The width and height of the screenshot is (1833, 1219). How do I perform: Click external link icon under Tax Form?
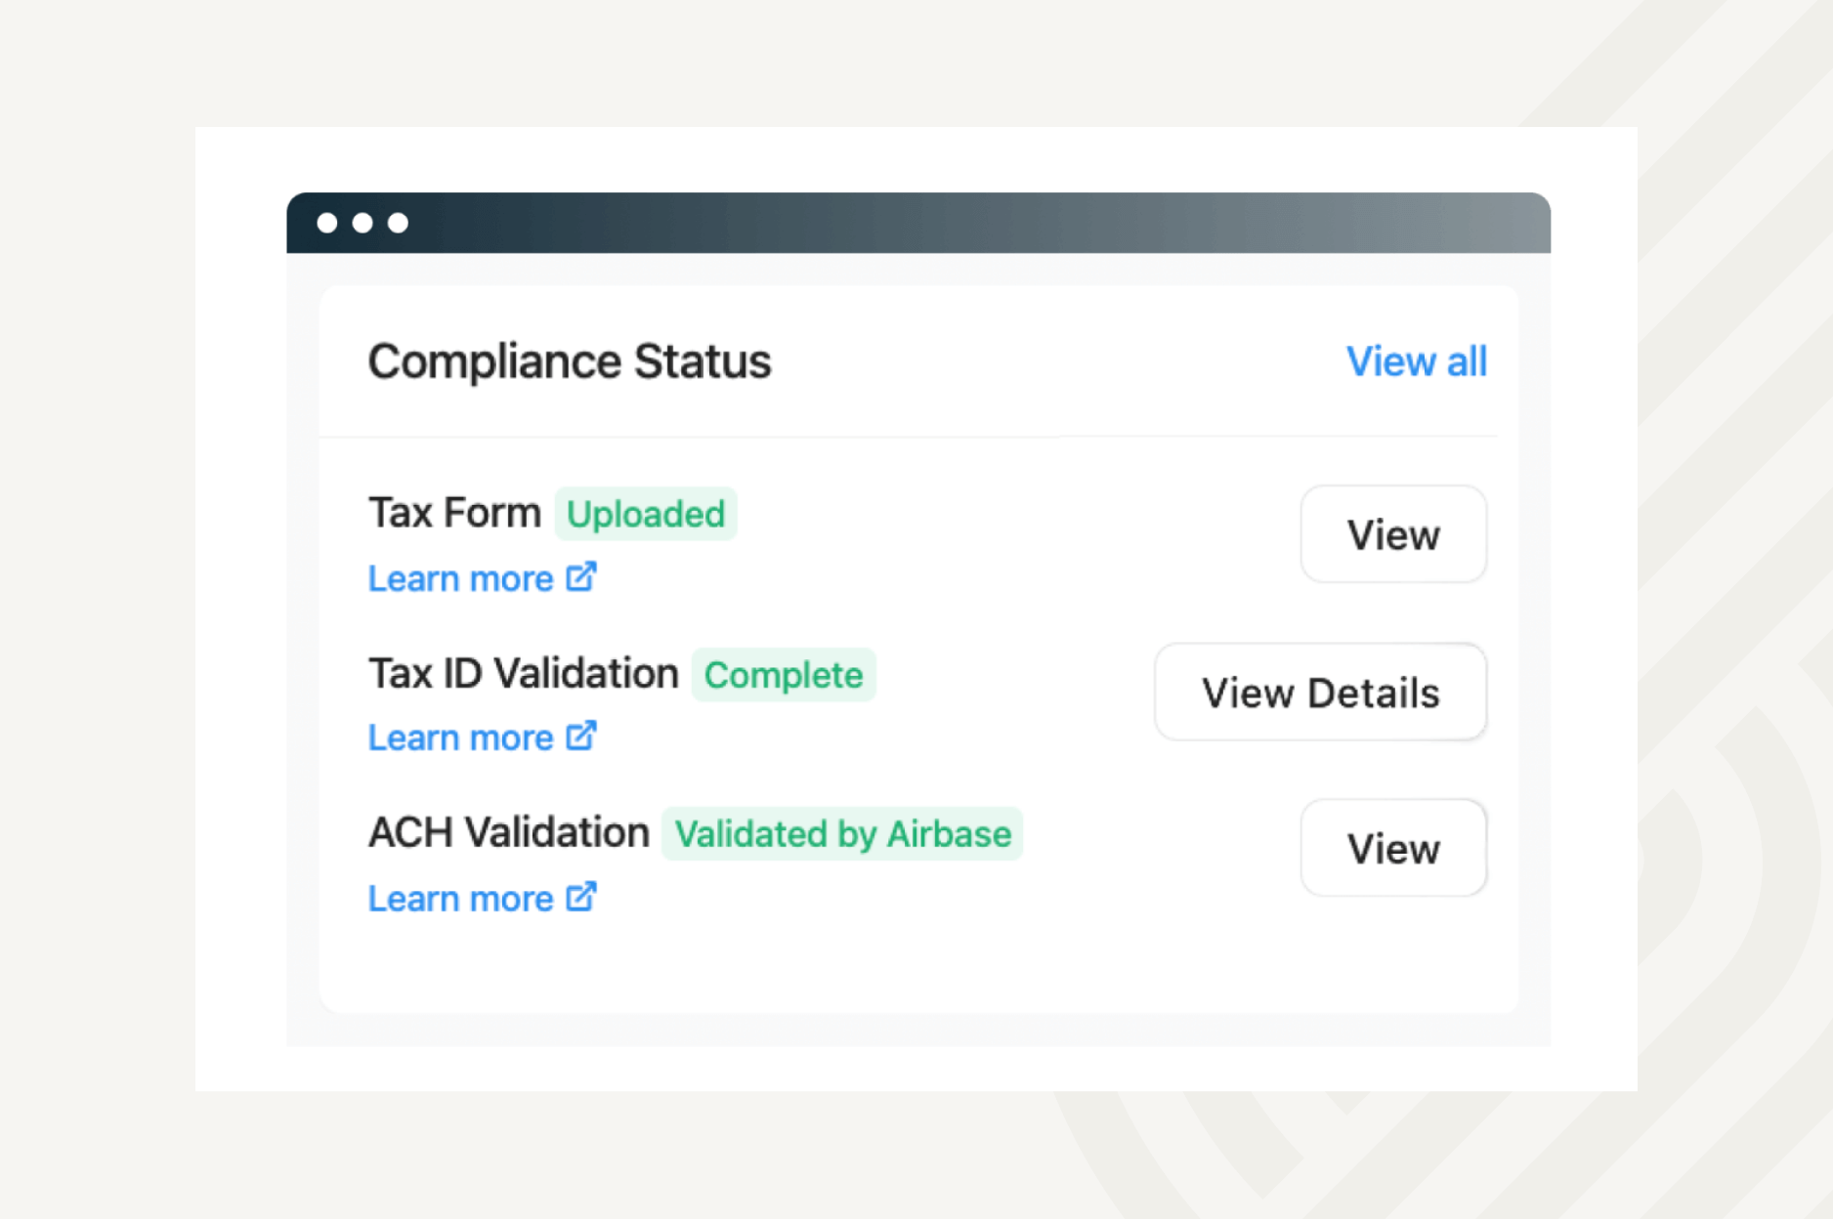pos(581,576)
